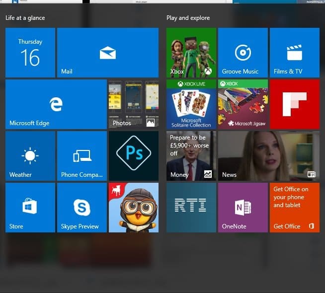This screenshot has height=293, width=325.
Task: Launch the Microsoft Jigsaw tile
Action: (x=243, y=104)
